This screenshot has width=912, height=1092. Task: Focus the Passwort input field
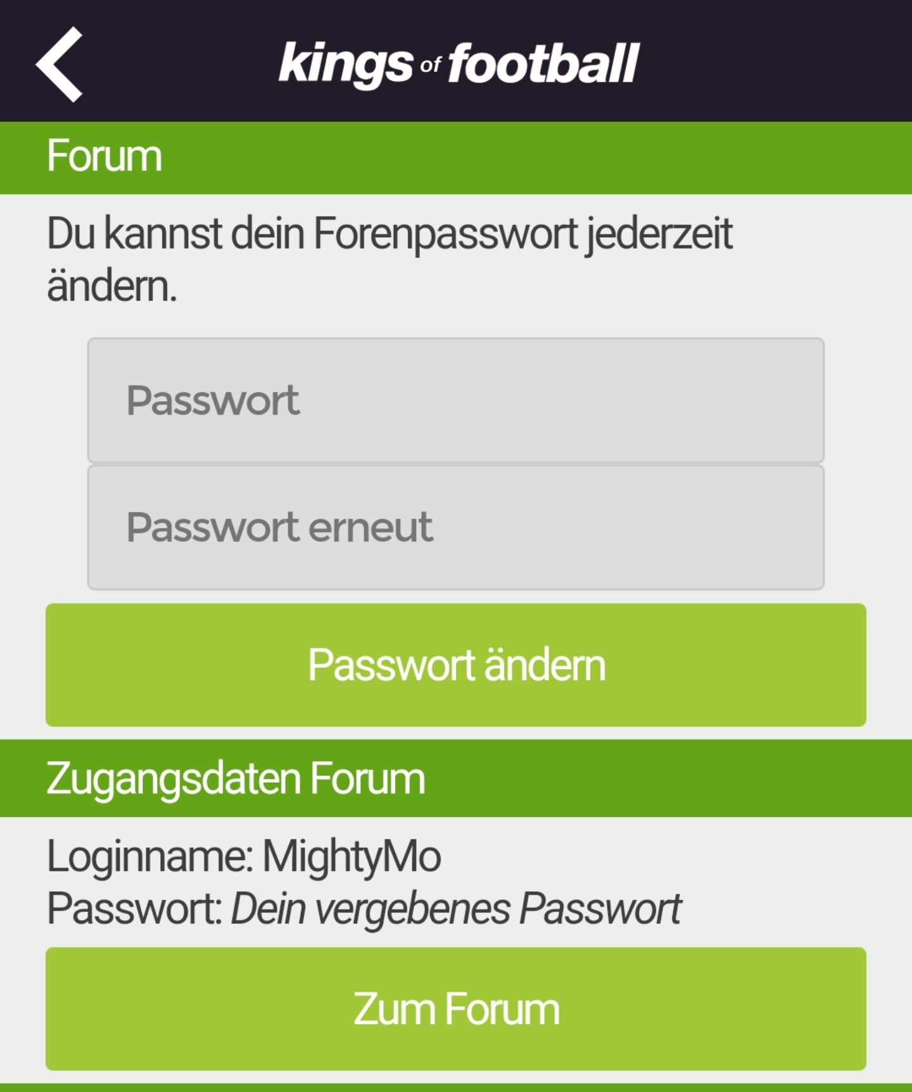click(x=456, y=401)
